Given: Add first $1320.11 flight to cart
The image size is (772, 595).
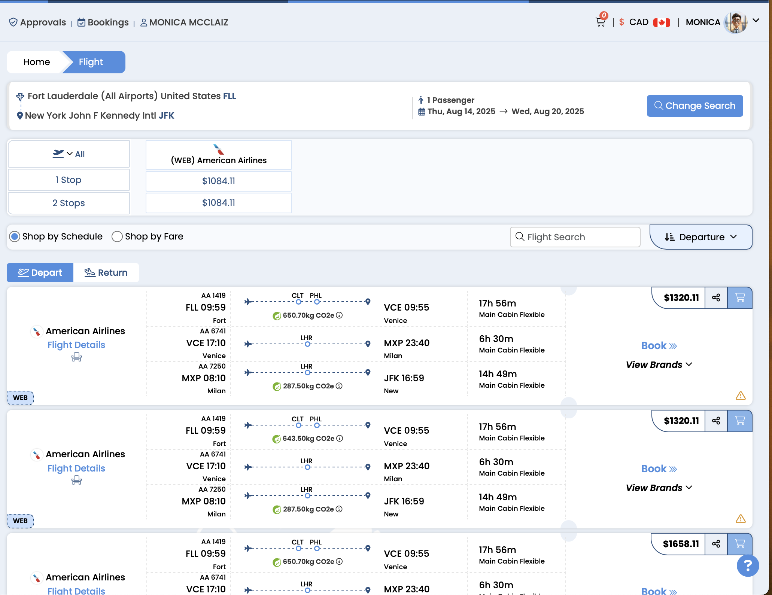Looking at the screenshot, I should click(740, 298).
